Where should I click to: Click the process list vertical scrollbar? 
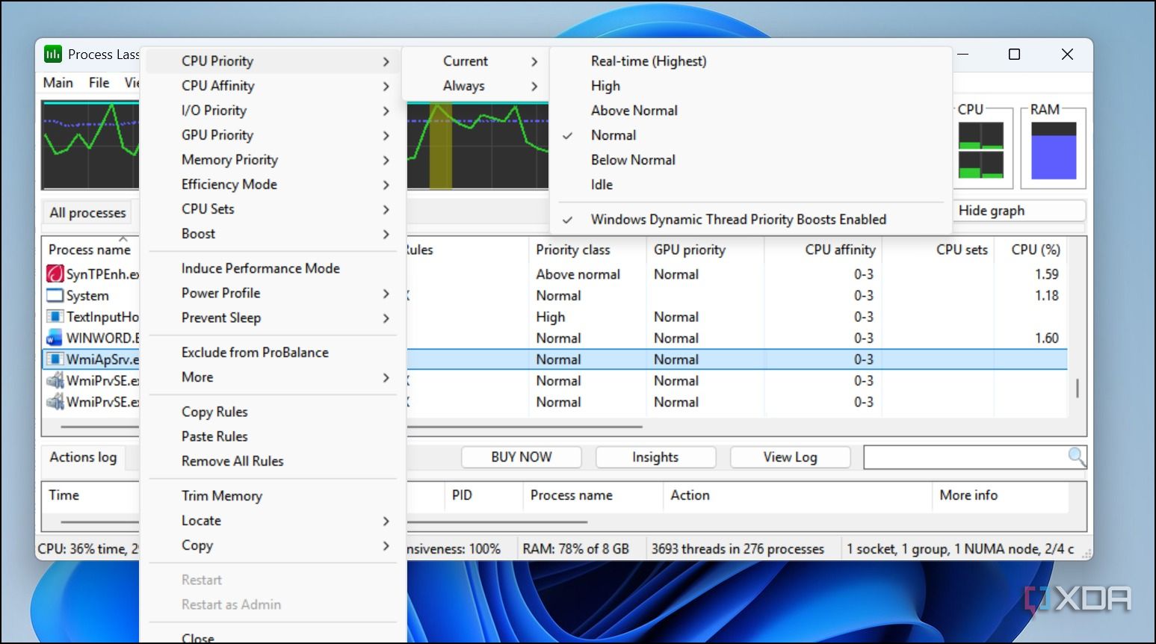pyautogui.click(x=1077, y=388)
